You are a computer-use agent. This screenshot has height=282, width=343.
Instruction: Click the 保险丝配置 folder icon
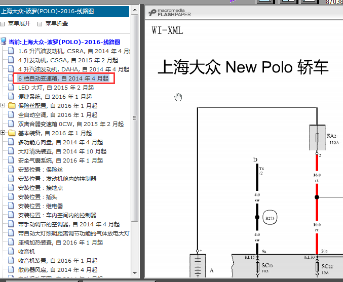pos(12,106)
